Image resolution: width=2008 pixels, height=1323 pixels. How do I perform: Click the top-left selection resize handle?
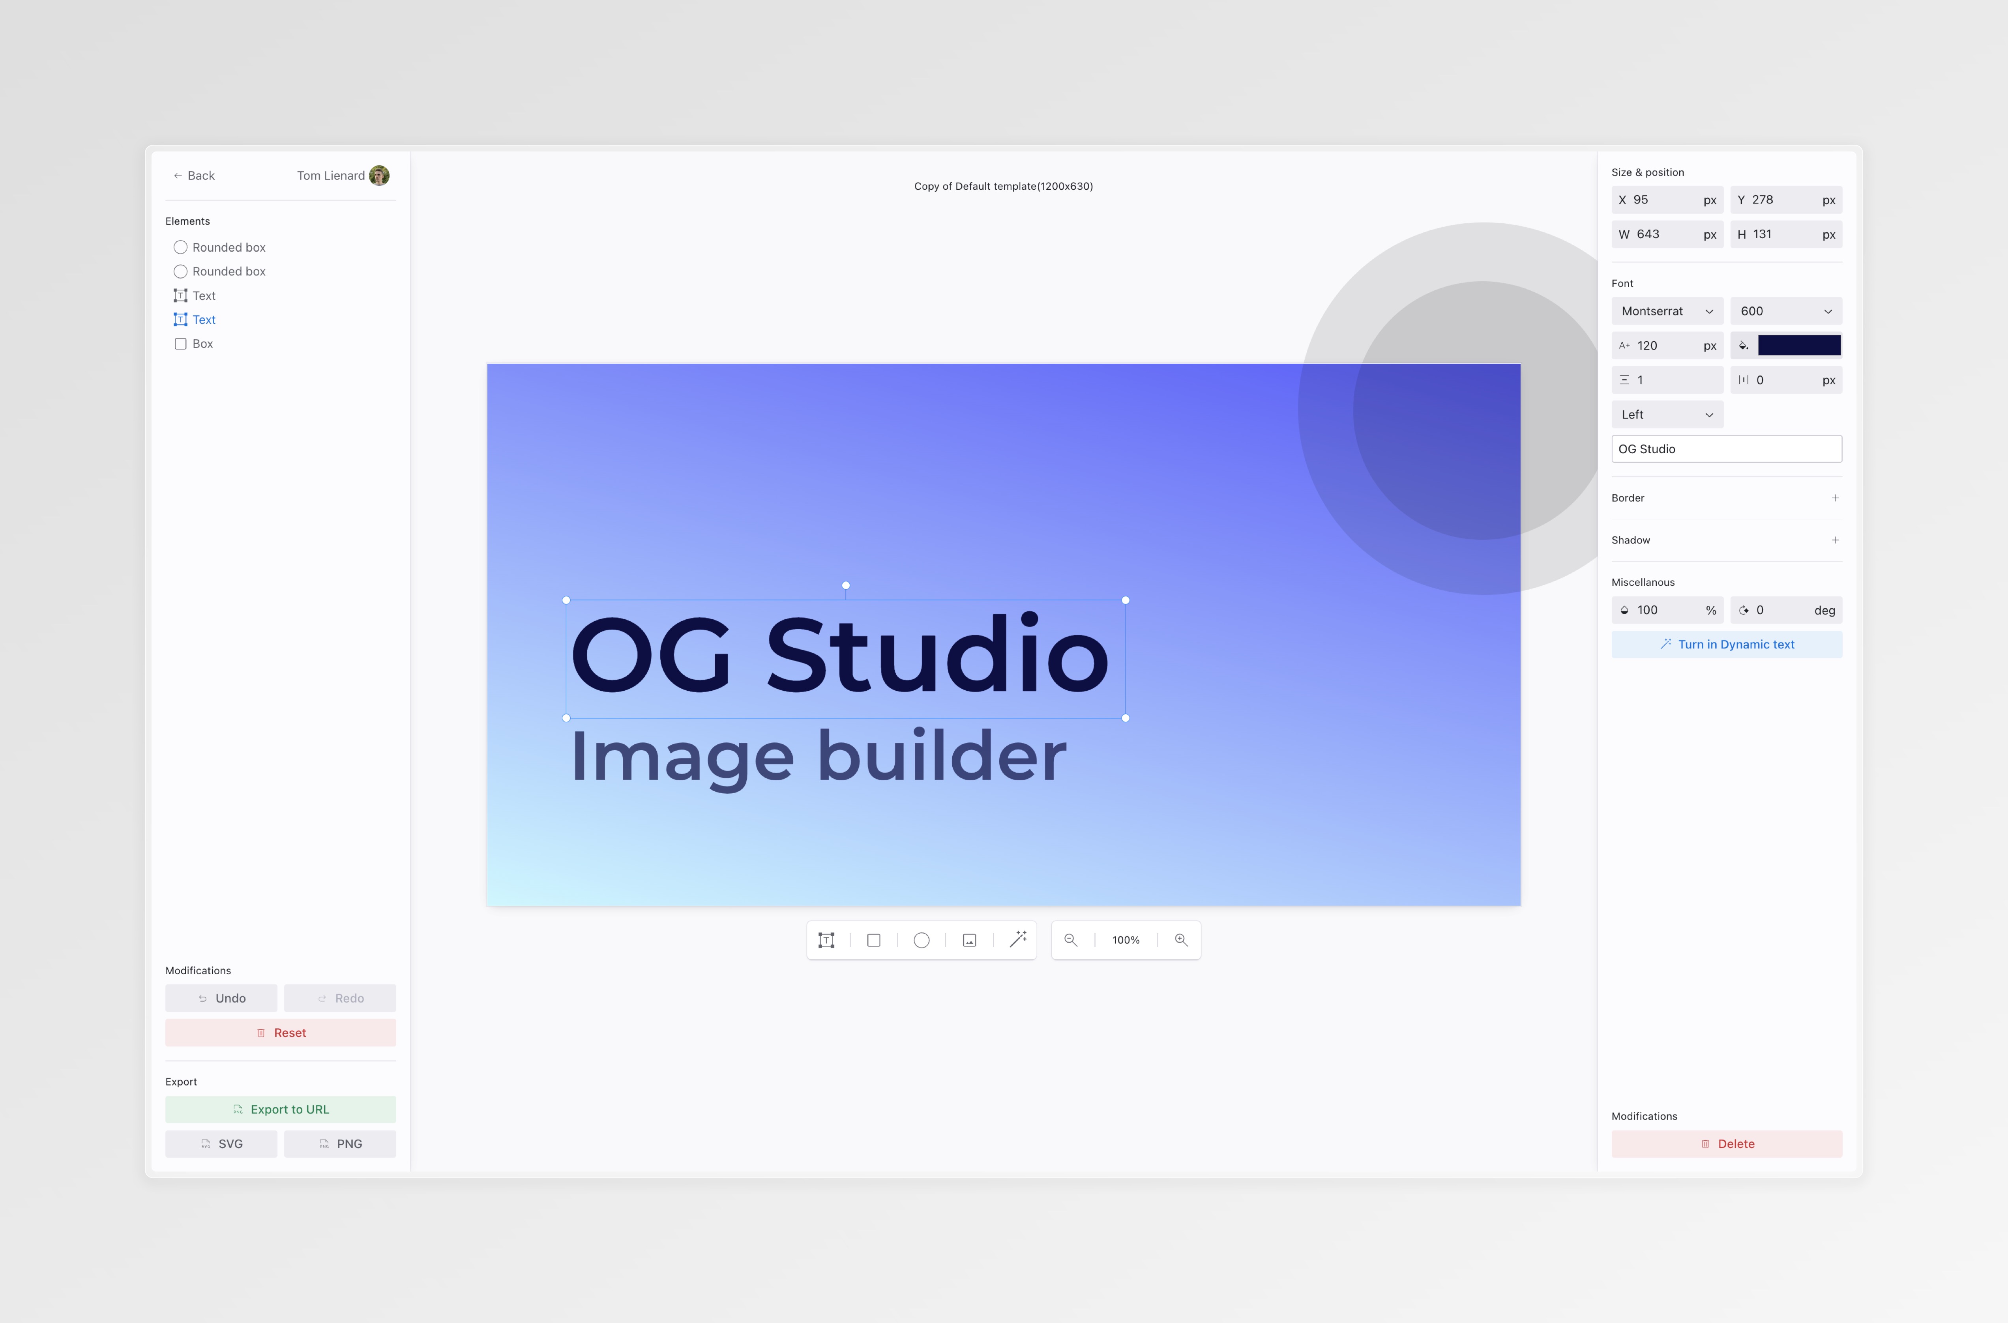(x=566, y=600)
